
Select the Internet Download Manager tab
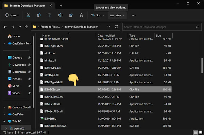click(x=27, y=5)
